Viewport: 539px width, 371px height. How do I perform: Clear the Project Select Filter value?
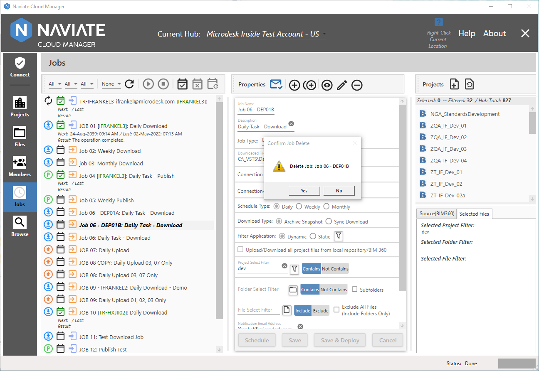[x=284, y=265]
